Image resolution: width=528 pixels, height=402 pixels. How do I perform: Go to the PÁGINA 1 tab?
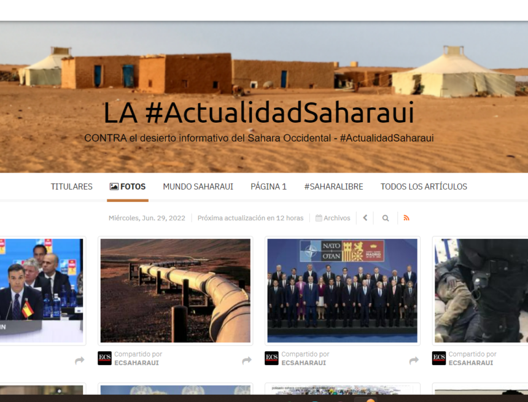pos(268,187)
